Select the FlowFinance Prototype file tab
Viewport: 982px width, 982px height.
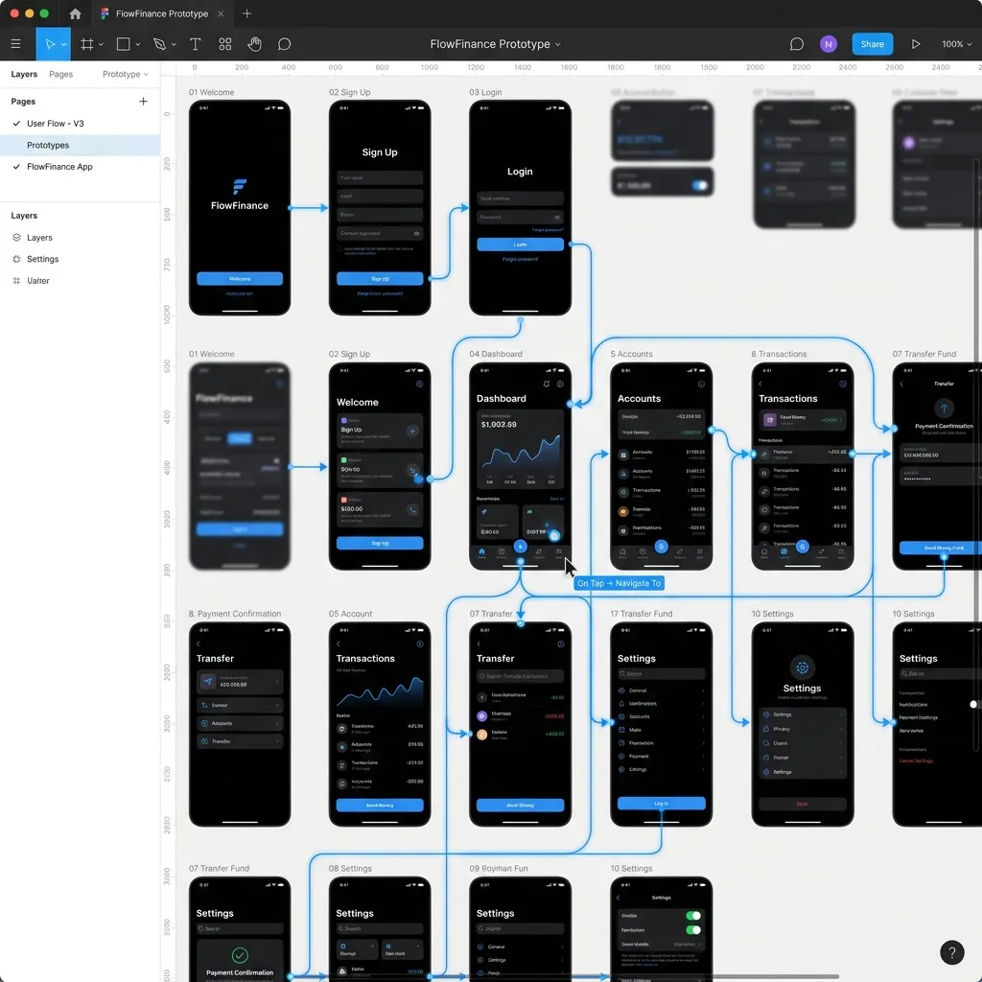click(x=161, y=13)
